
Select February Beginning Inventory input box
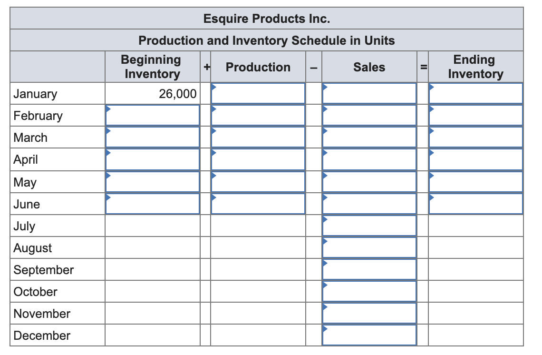(152, 116)
